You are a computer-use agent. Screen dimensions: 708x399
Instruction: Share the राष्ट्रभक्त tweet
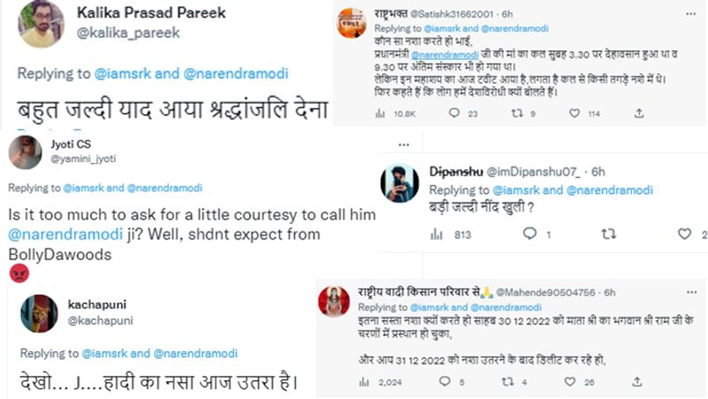pyautogui.click(x=639, y=113)
